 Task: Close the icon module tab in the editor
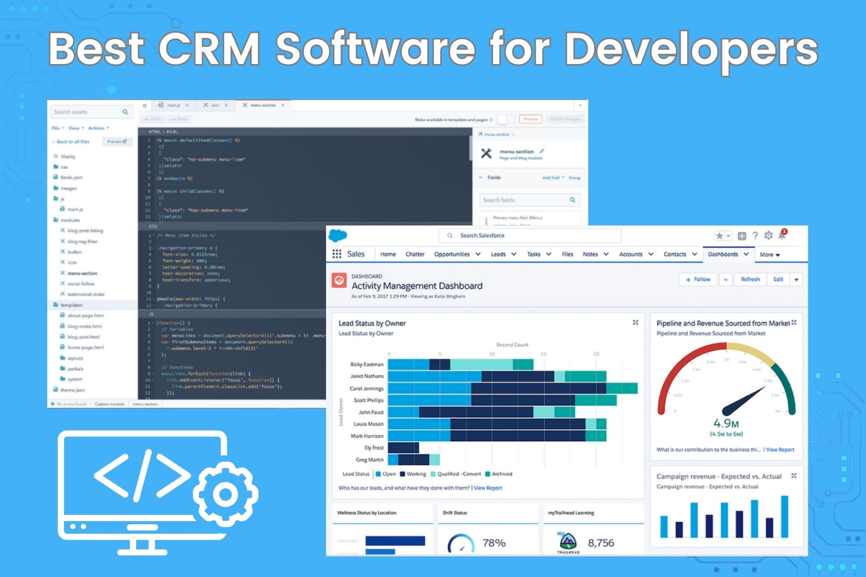(226, 105)
